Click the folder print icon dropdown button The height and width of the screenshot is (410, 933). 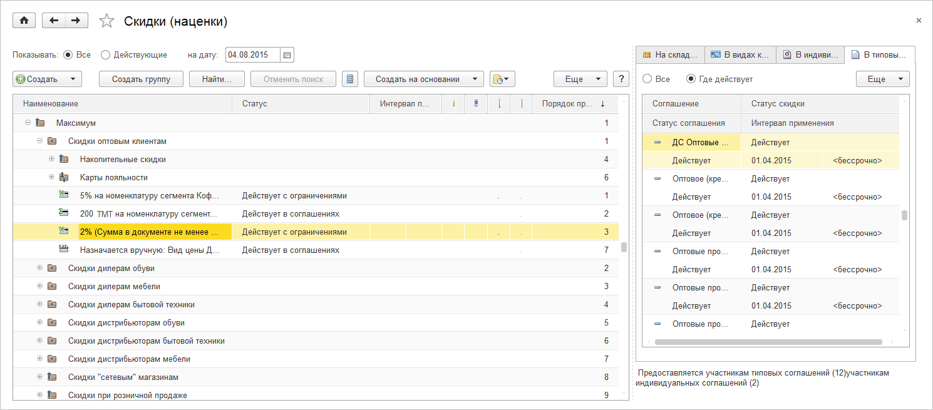click(502, 79)
